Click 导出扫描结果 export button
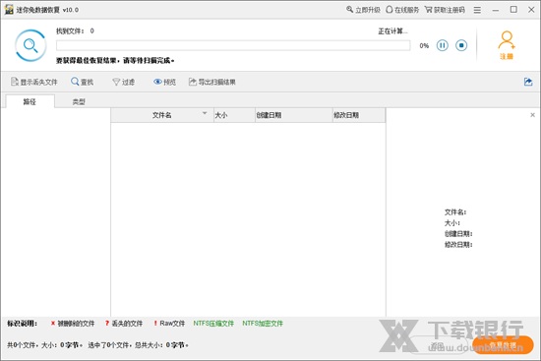Screen dimensions: 541x361 tap(211, 82)
